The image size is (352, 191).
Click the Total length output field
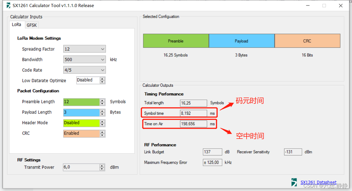[193, 103]
